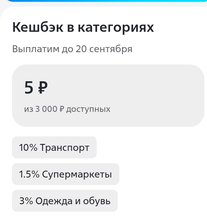Screen dimensions: 207x218
Task: Click the "3 000 ₽" limit amount
Action: [x=50, y=109]
